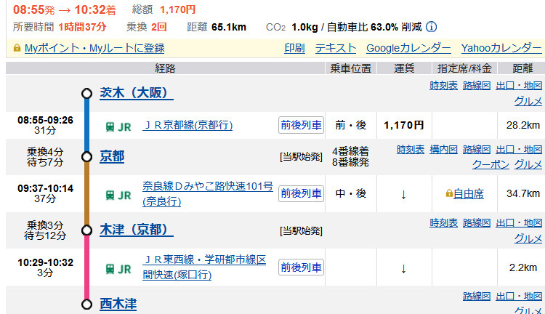Click the 10:29-10:32 time entry
This screenshot has height=314, width=545.
coord(46,262)
